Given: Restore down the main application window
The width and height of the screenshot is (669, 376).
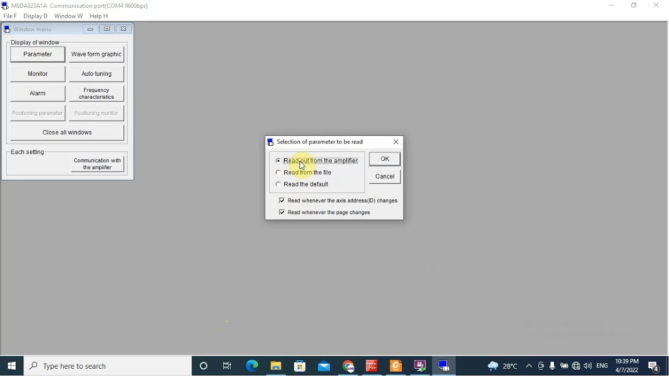Looking at the screenshot, I should 634,5.
